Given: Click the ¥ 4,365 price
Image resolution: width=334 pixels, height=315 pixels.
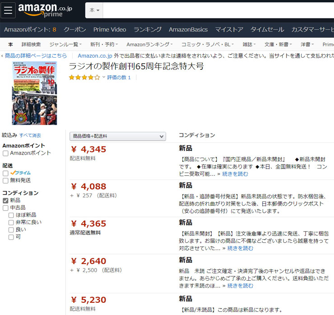Looking at the screenshot, I should tap(88, 224).
